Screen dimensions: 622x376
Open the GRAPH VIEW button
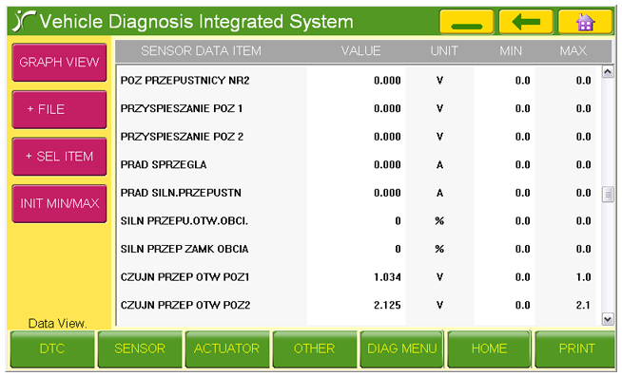pyautogui.click(x=59, y=63)
